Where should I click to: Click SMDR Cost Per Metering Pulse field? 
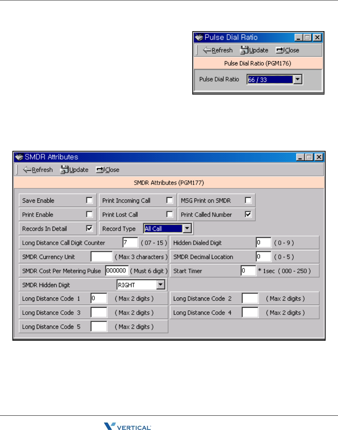pos(117,271)
